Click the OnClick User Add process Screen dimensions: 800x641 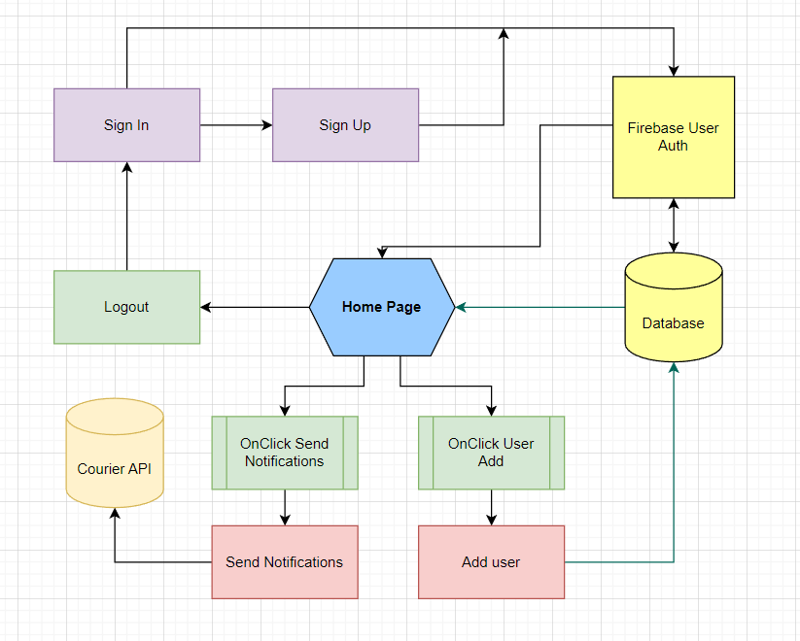(x=491, y=453)
